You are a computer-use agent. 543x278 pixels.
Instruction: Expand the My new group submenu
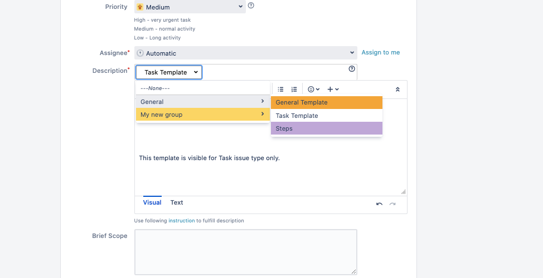[x=202, y=115]
